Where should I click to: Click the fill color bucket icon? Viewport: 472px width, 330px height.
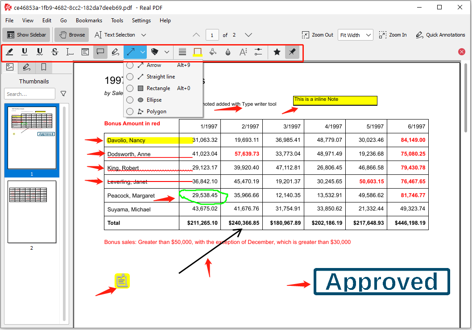click(213, 52)
